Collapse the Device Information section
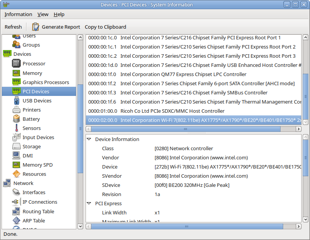The height and width of the screenshot is (240, 310). 89,139
